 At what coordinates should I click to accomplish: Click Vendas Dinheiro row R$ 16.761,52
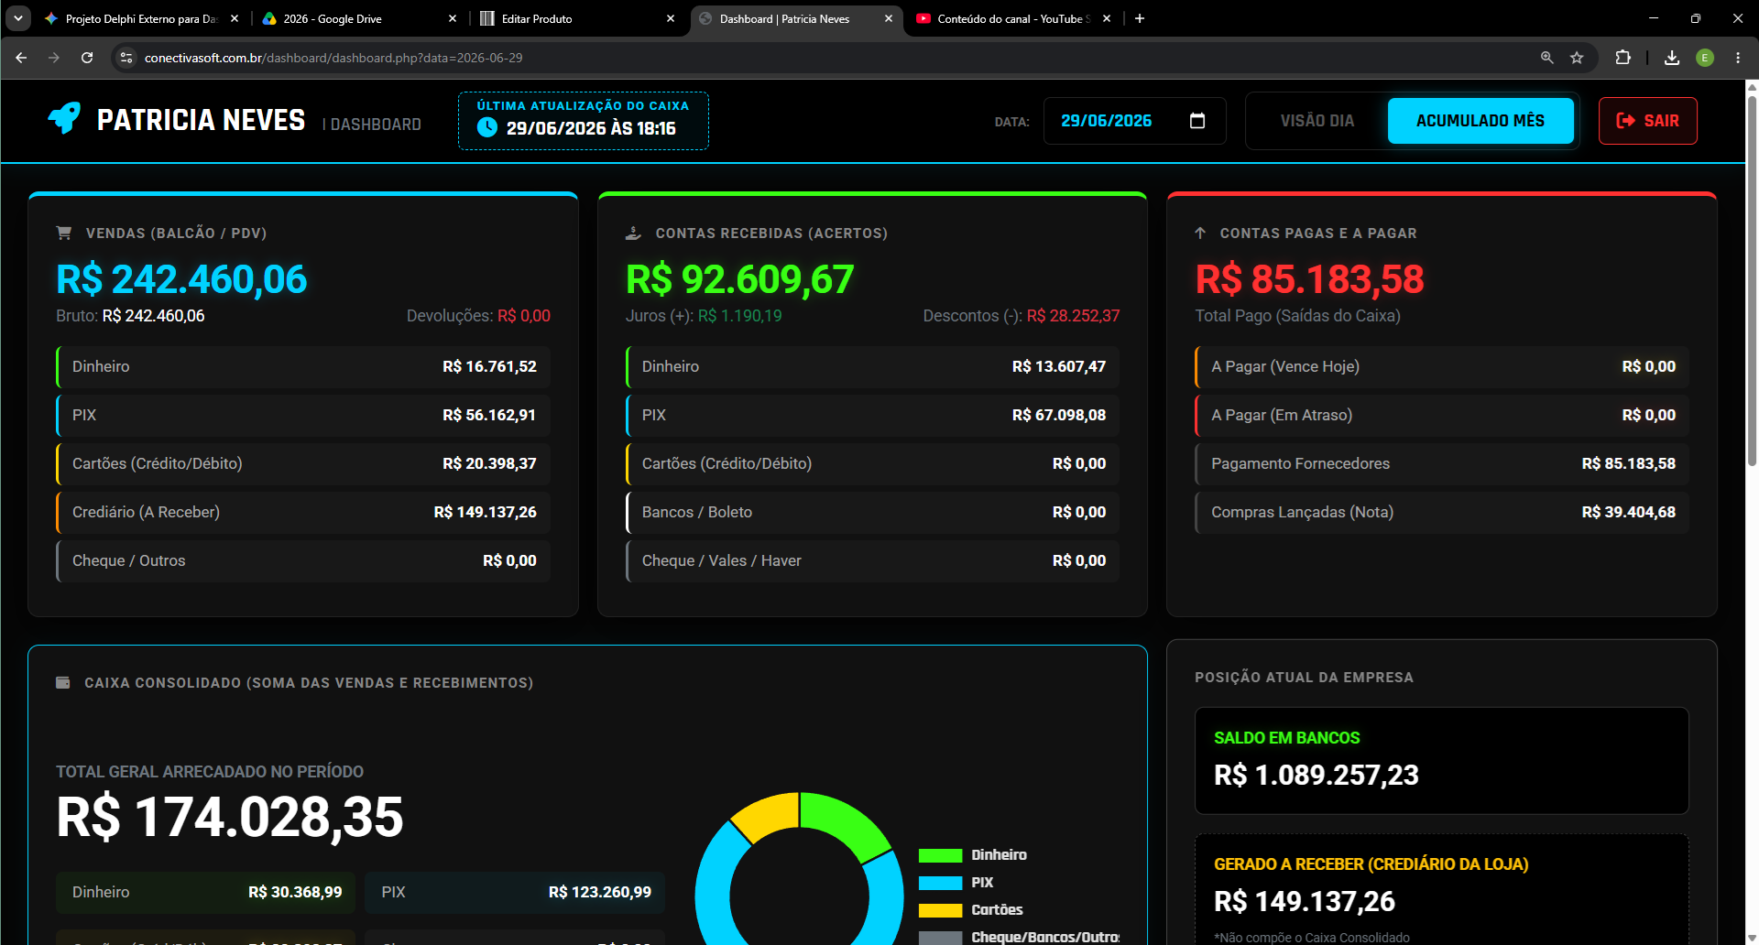303,366
